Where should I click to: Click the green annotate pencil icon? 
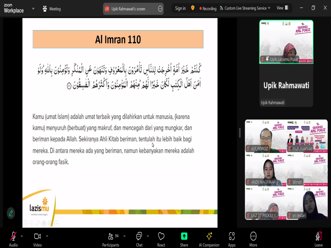point(11,213)
